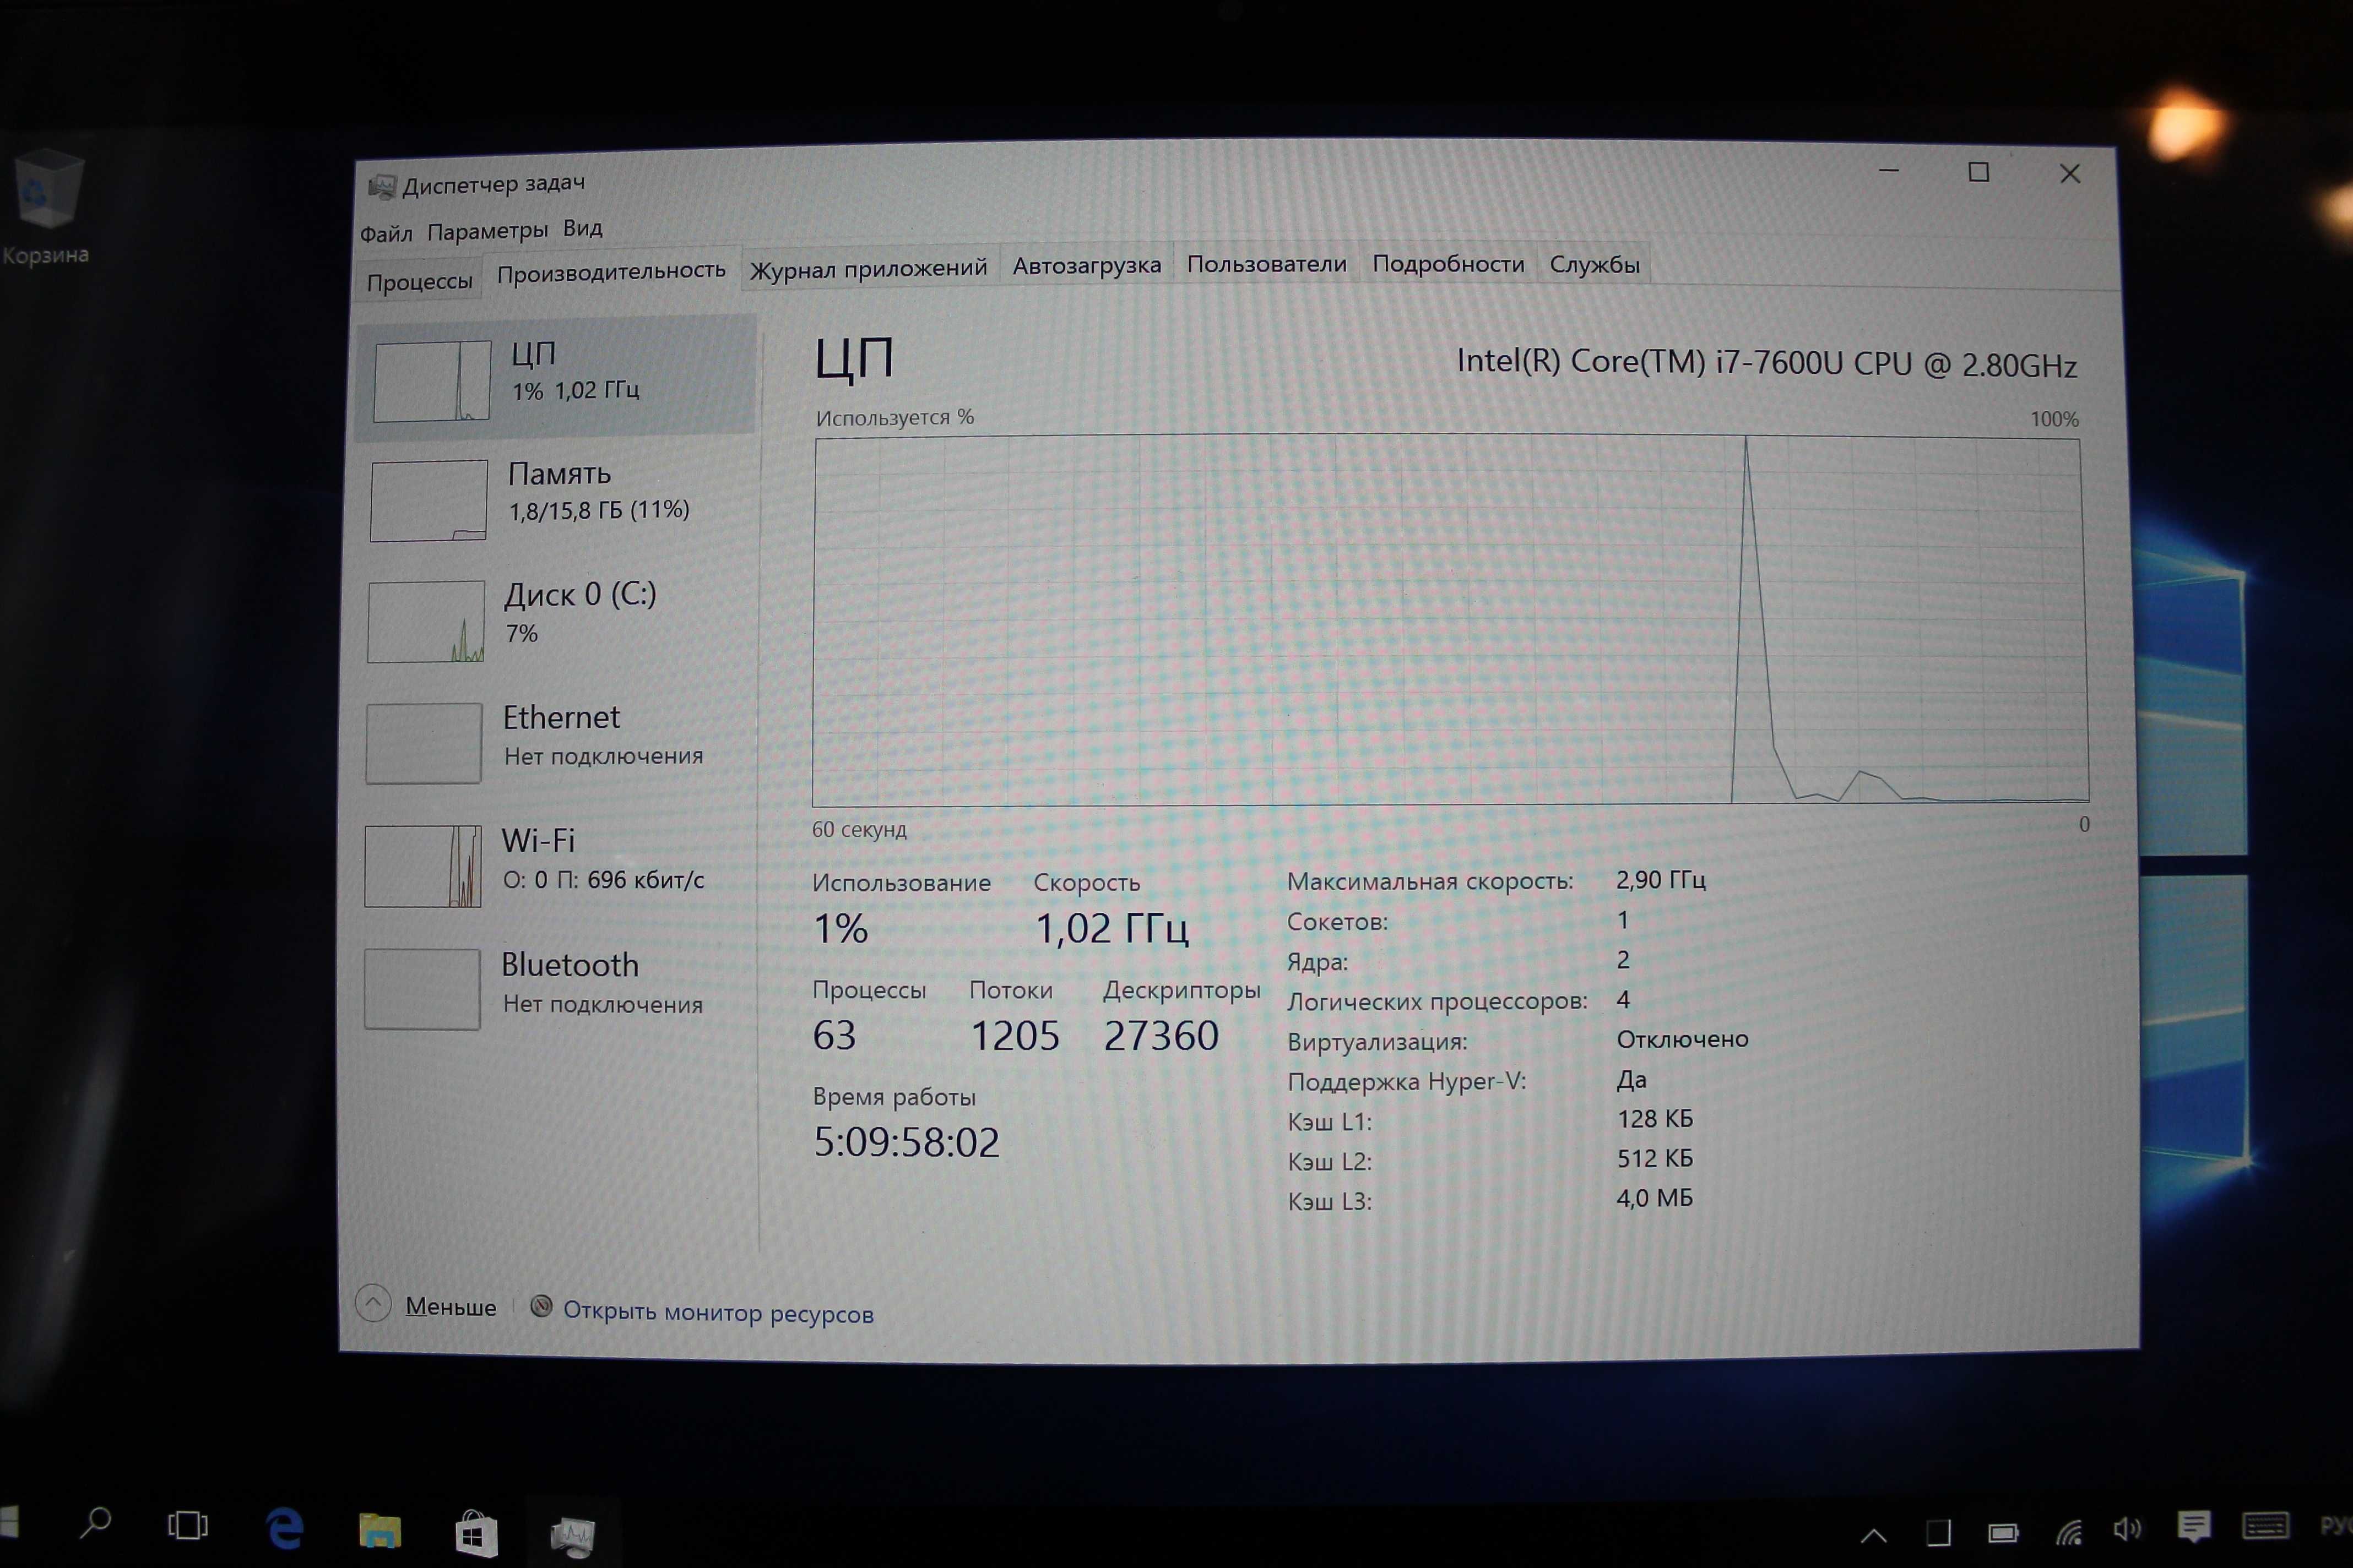Click the resource monitor icon beside the link
Screen dimensions: 2353x1568
click(541, 1306)
